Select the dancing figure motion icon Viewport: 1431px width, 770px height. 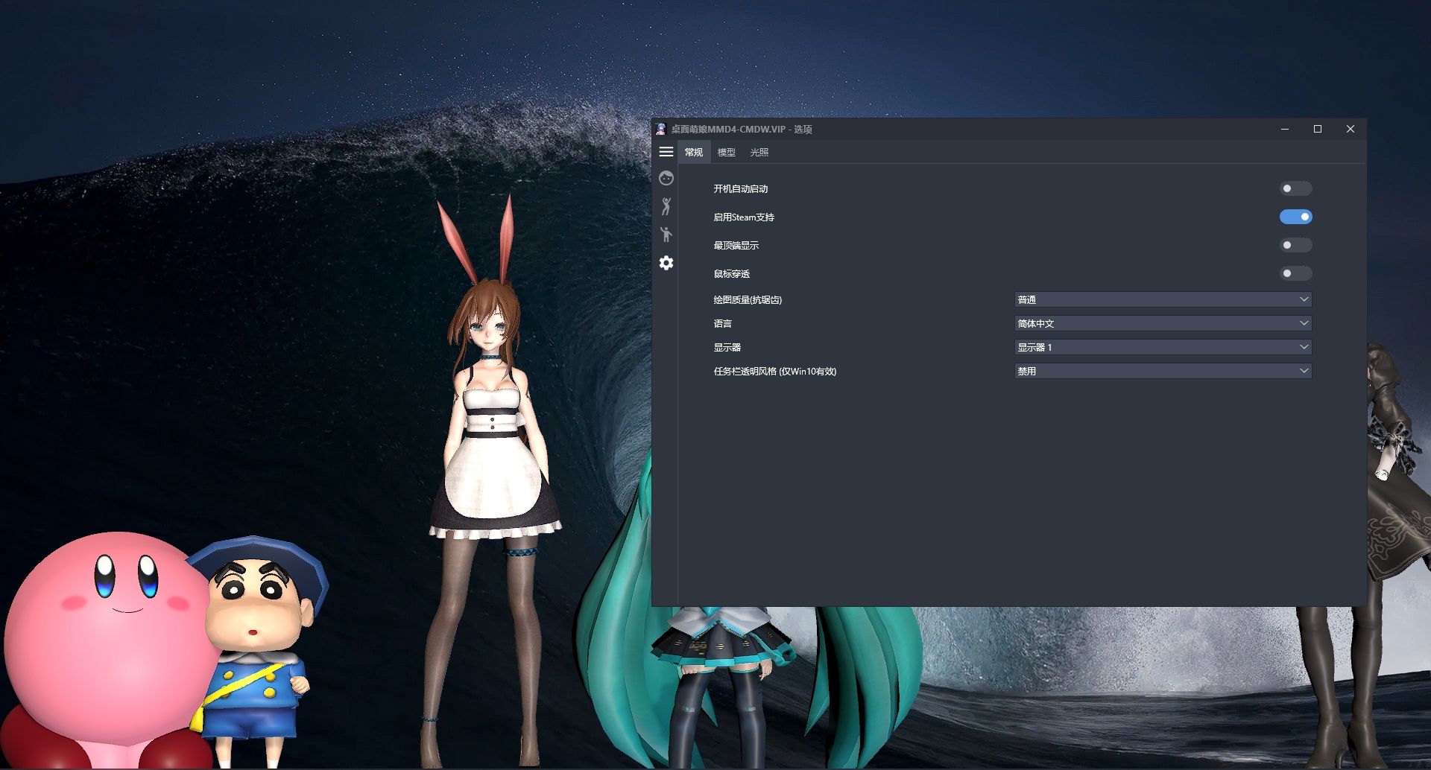click(666, 206)
